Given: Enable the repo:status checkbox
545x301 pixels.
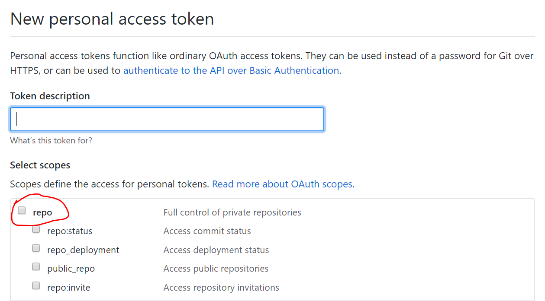Looking at the screenshot, I should coord(36,229).
